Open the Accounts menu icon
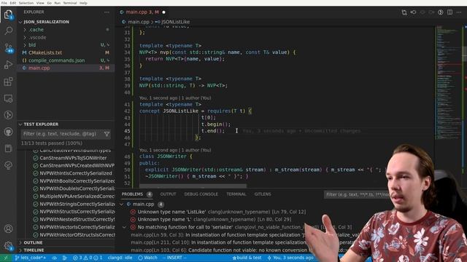The width and height of the screenshot is (467, 262). 8,229
